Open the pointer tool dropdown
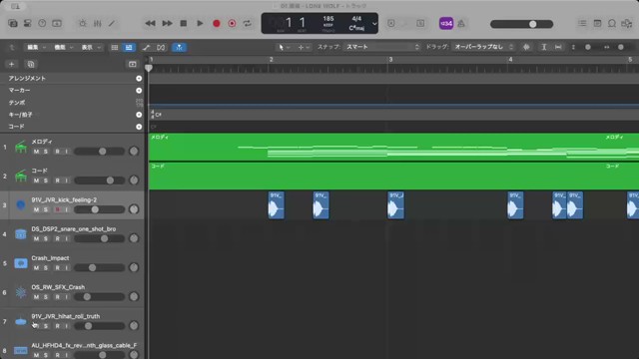Image resolution: width=639 pixels, height=359 pixels. coord(284,47)
